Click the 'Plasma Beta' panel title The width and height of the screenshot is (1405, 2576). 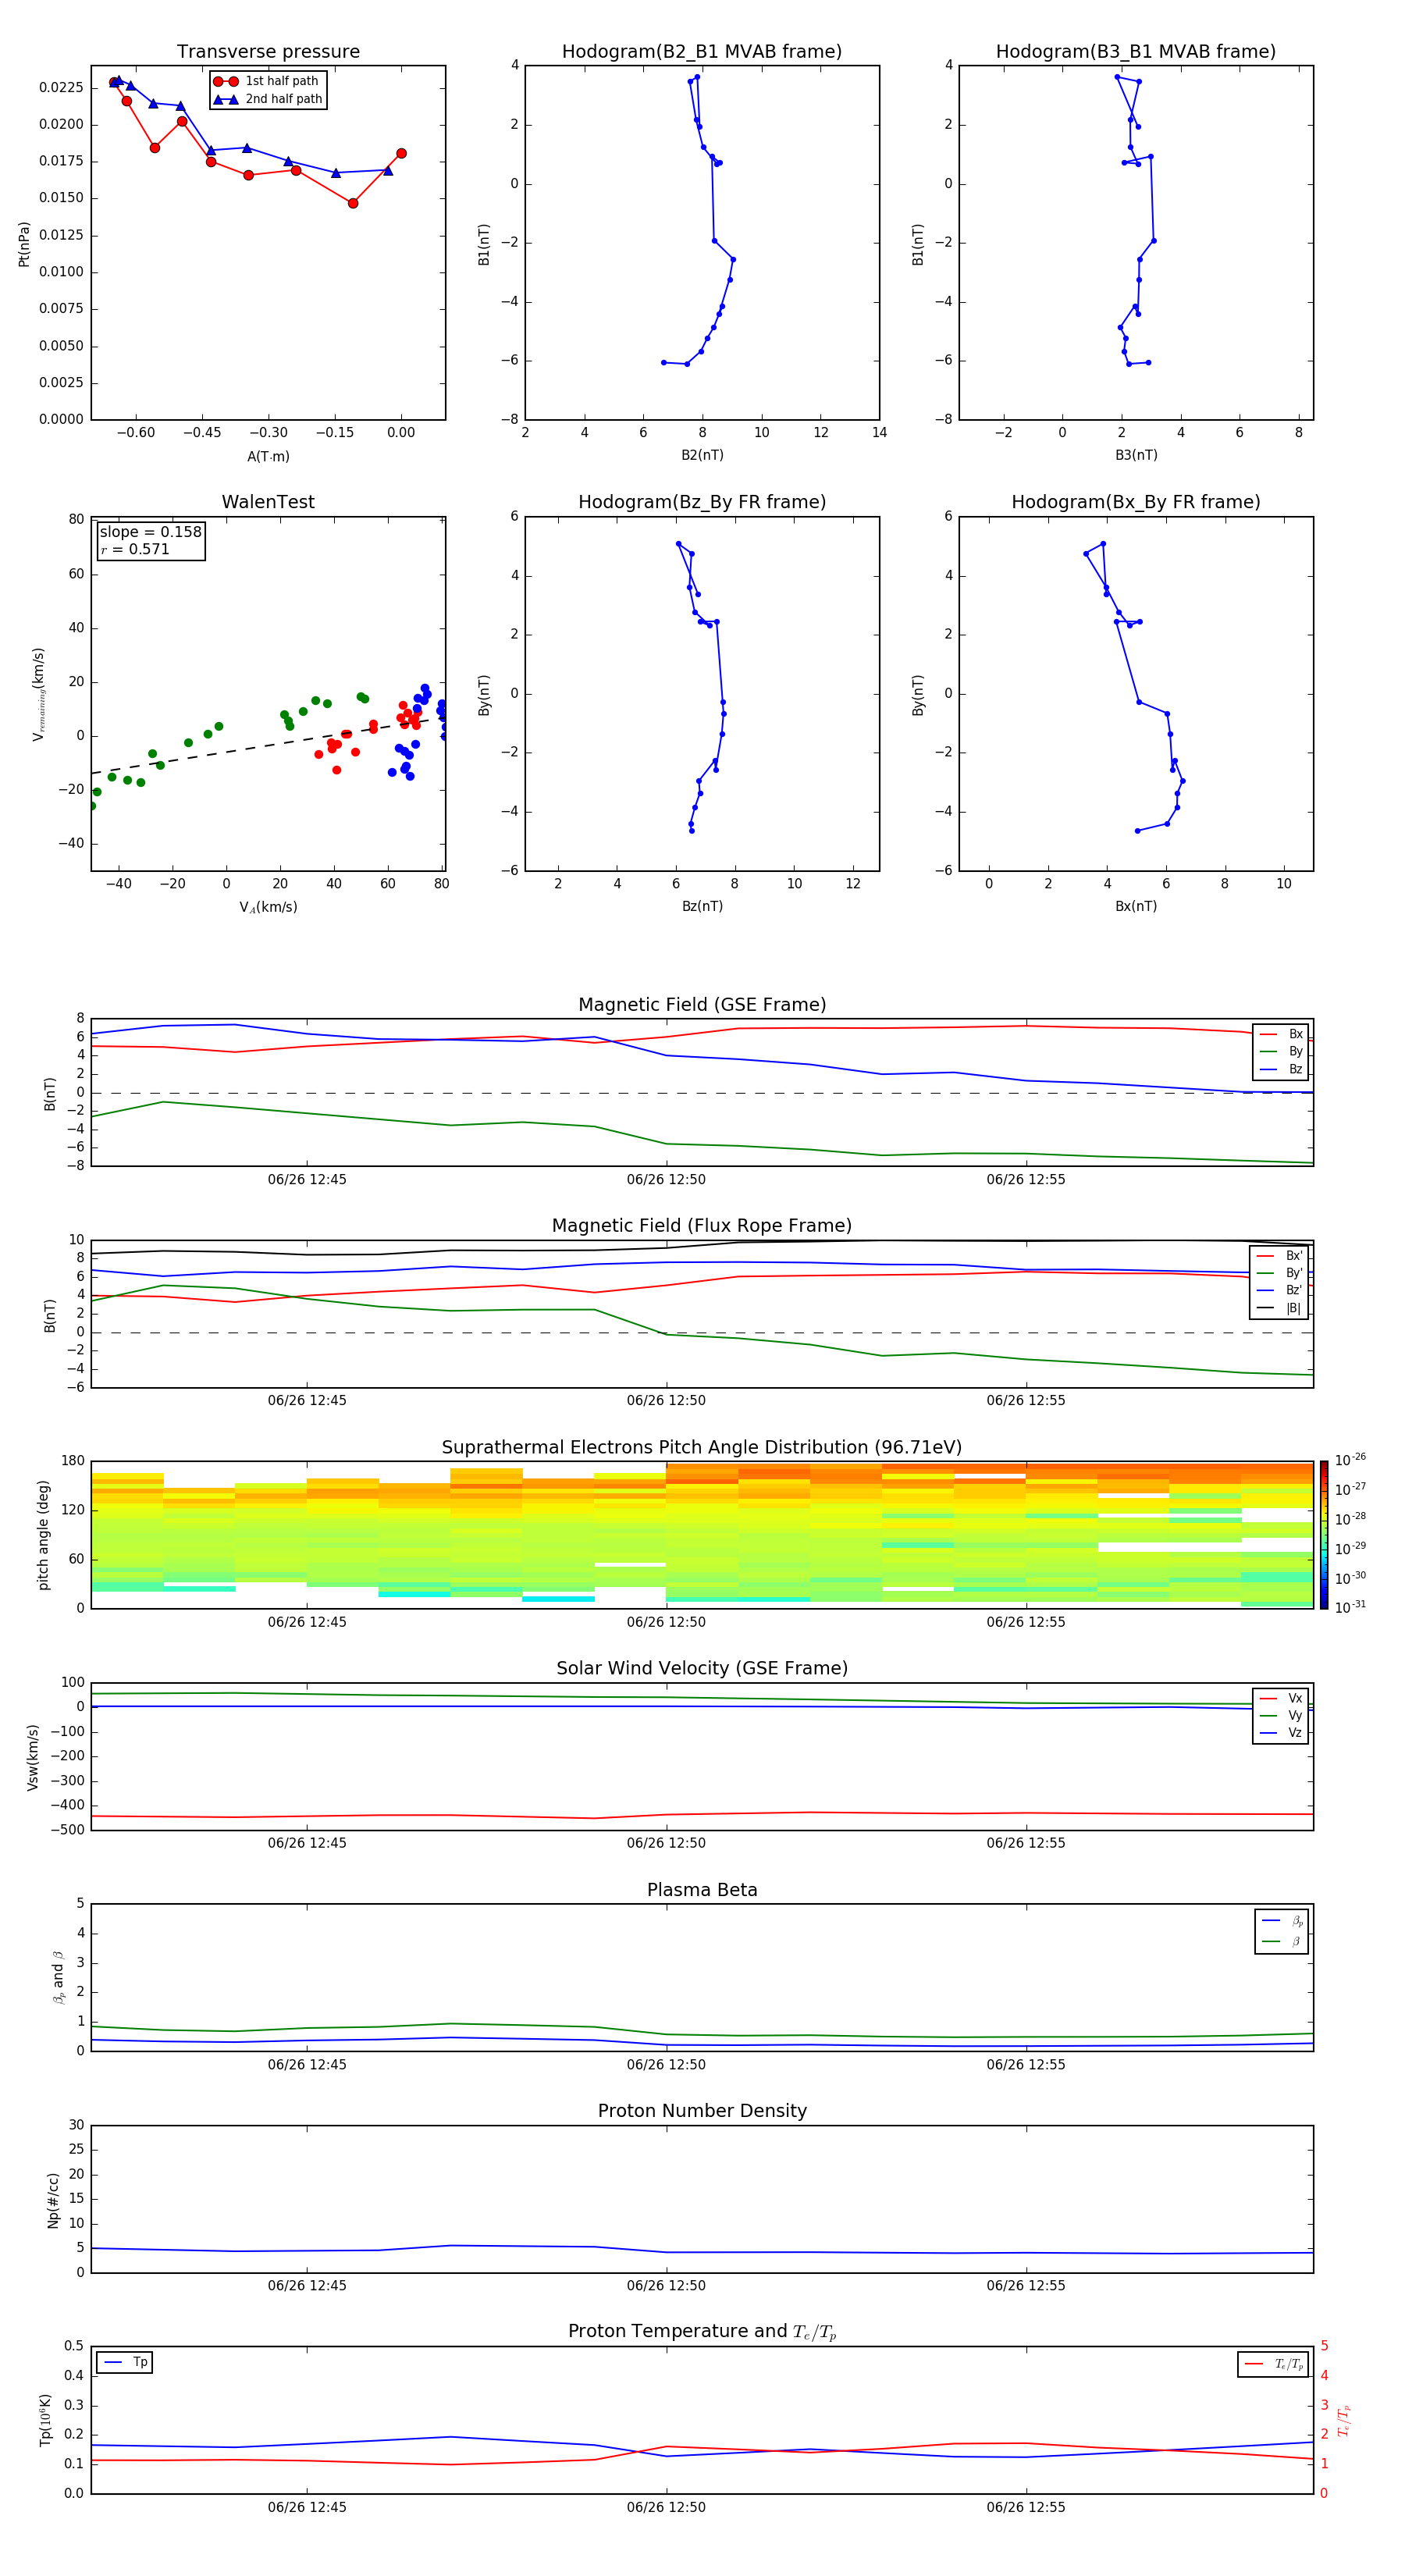click(702, 1890)
